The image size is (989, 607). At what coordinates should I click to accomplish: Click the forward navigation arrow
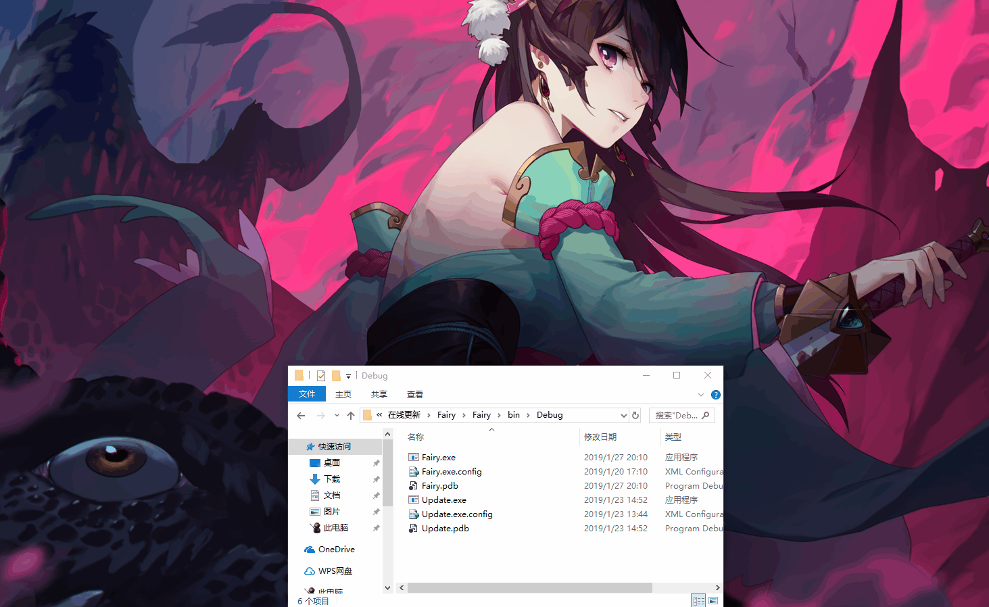pos(320,415)
